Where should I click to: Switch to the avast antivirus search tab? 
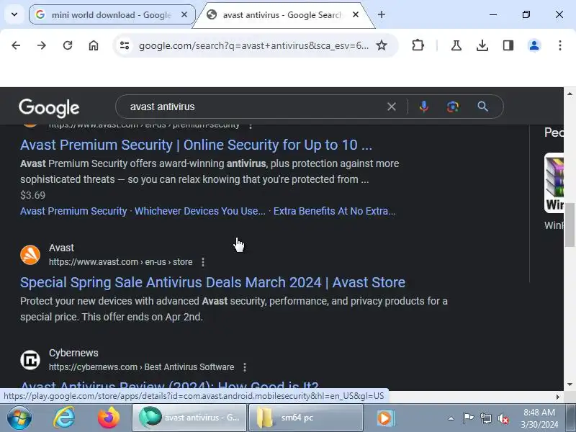(282, 14)
